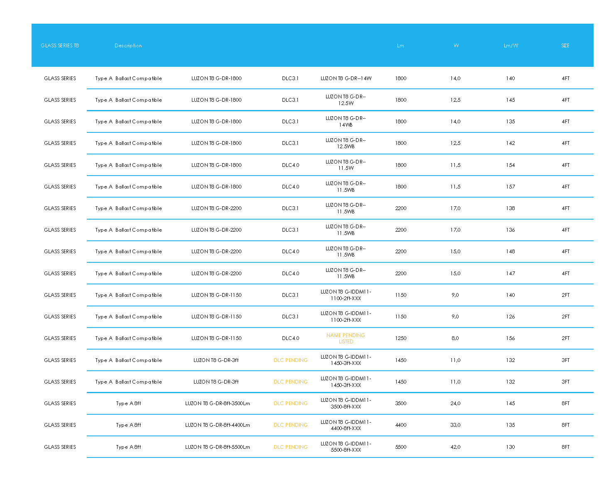Click the 157 Lm/W efficiency value
This screenshot has height=477, width=616.
click(510, 187)
